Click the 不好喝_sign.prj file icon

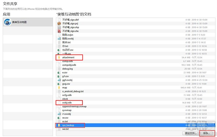coord(59,23)
